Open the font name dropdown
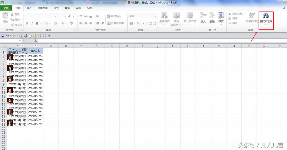The image size is (287, 150). click(x=55, y=16)
